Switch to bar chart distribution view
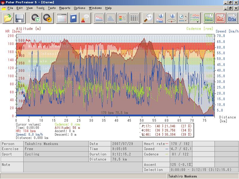Viewport: 239px width, 179px height. pos(111,18)
